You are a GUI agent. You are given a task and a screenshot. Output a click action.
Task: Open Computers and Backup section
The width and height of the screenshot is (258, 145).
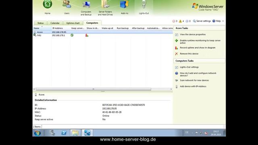click(86, 8)
